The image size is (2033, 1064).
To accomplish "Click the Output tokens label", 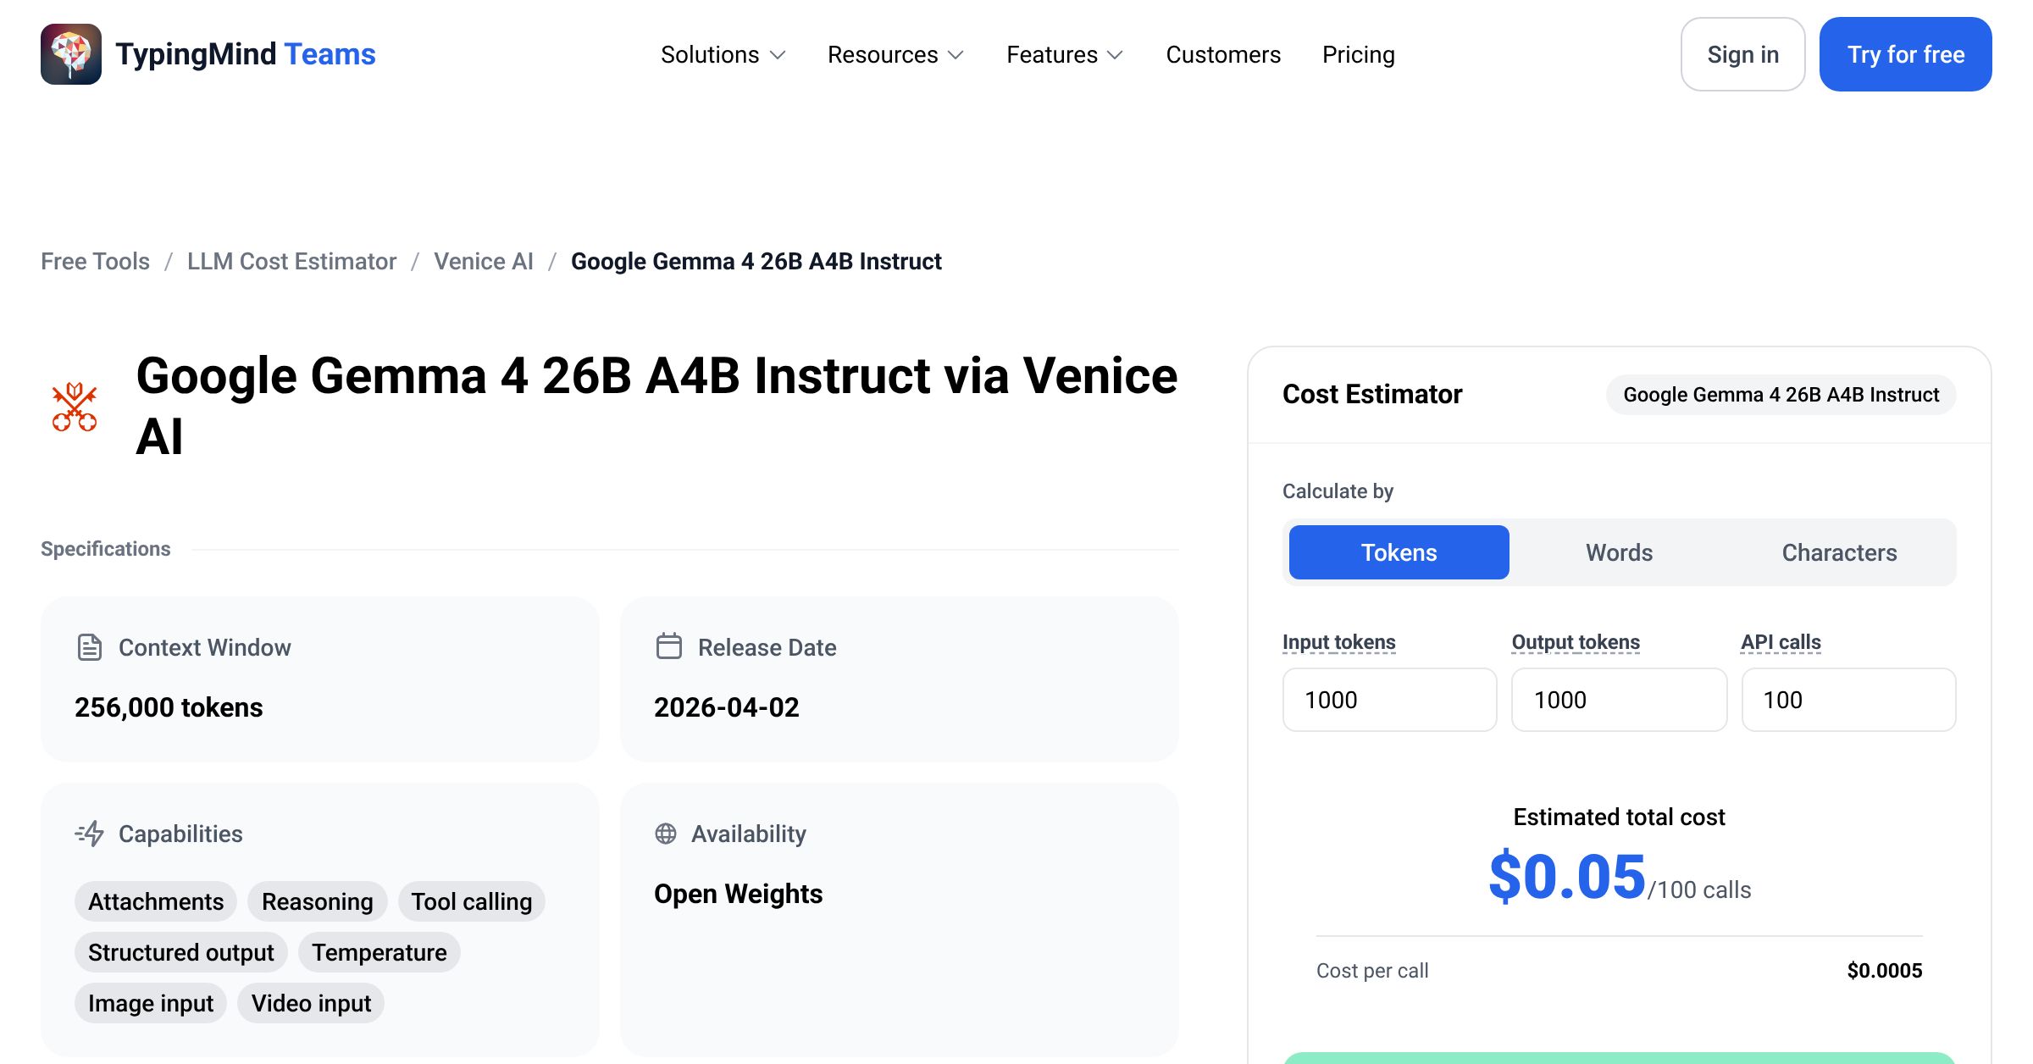I will click(1576, 642).
